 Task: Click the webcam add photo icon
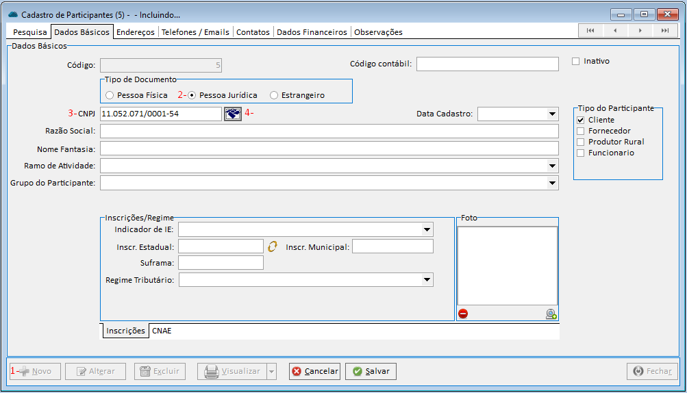click(551, 314)
